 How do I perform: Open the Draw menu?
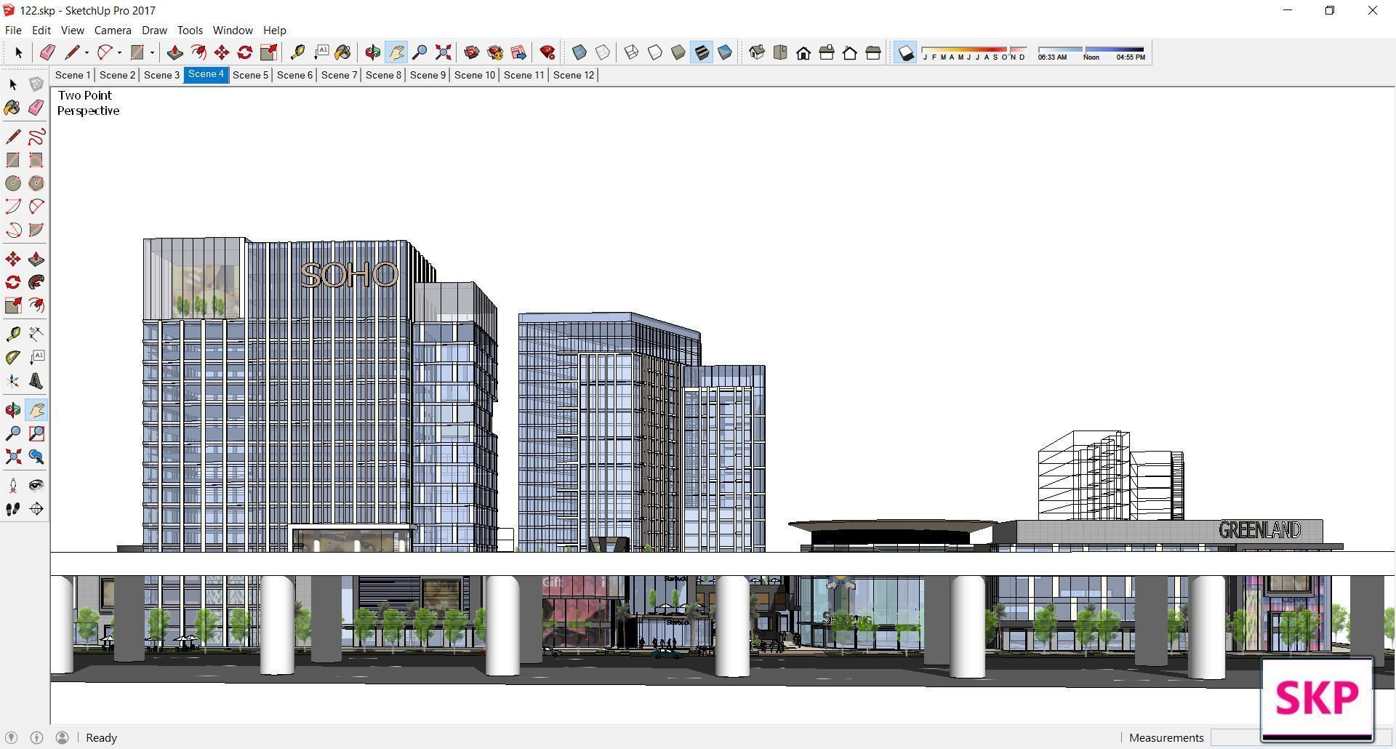point(154,30)
